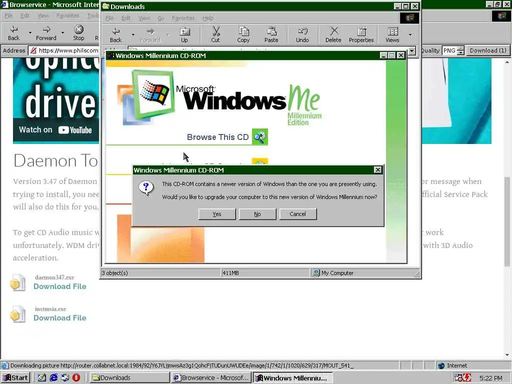Open the Help menu in Downloads window
Image resolution: width=512 pixels, height=384 pixels.
coord(207,18)
